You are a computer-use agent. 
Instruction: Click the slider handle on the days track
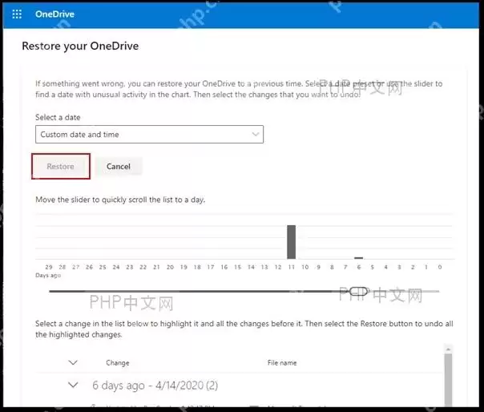359,291
